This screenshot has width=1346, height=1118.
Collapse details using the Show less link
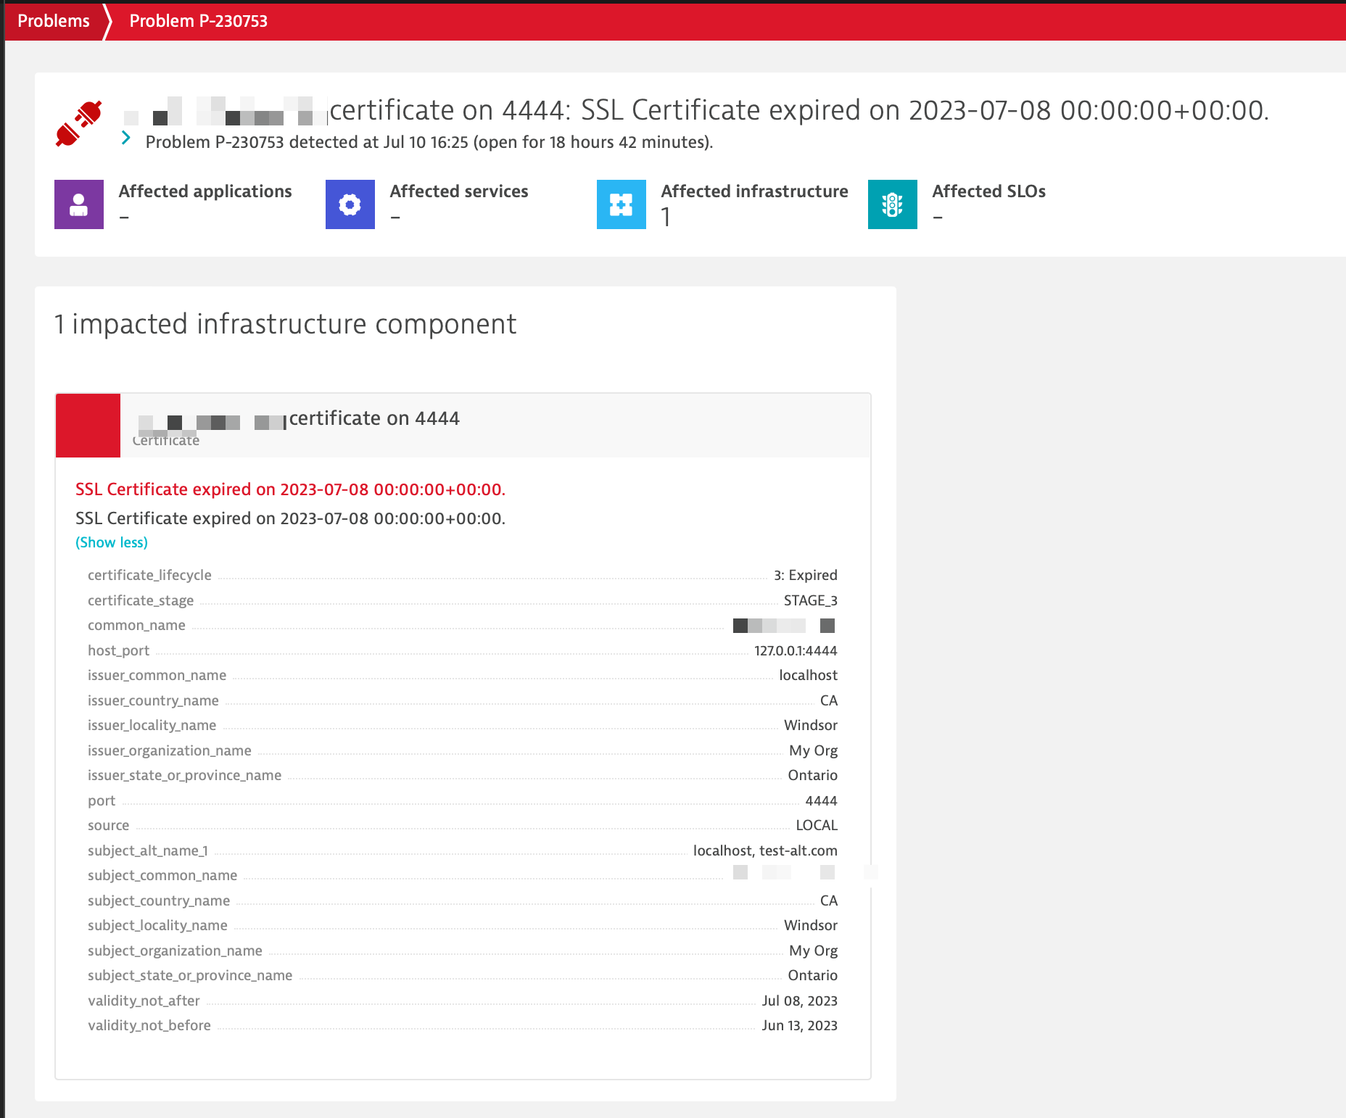[111, 542]
